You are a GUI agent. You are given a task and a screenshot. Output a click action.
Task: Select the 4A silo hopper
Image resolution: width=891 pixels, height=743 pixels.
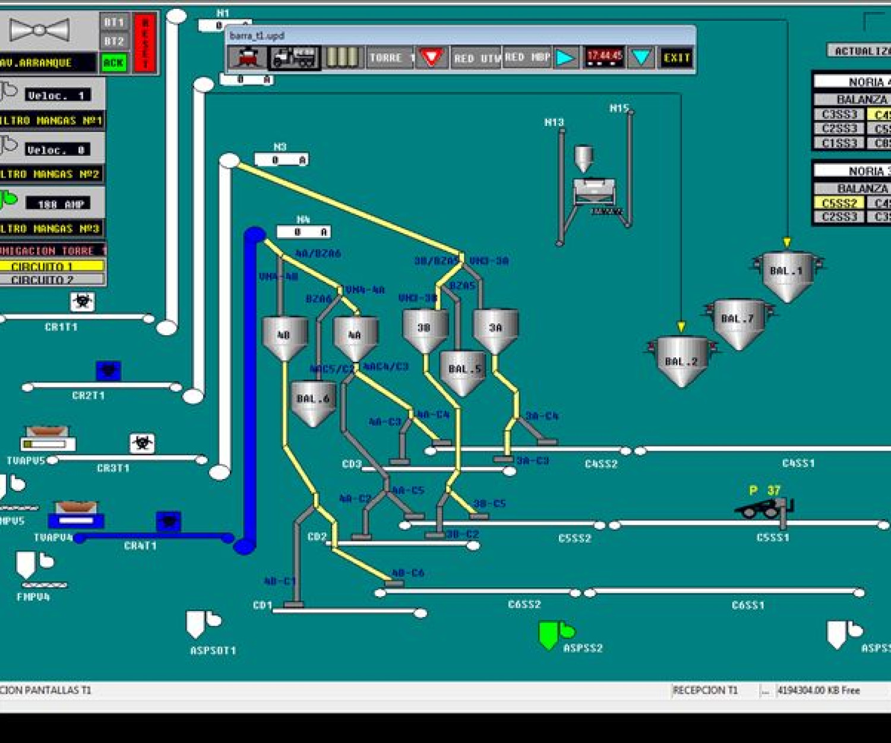[355, 337]
